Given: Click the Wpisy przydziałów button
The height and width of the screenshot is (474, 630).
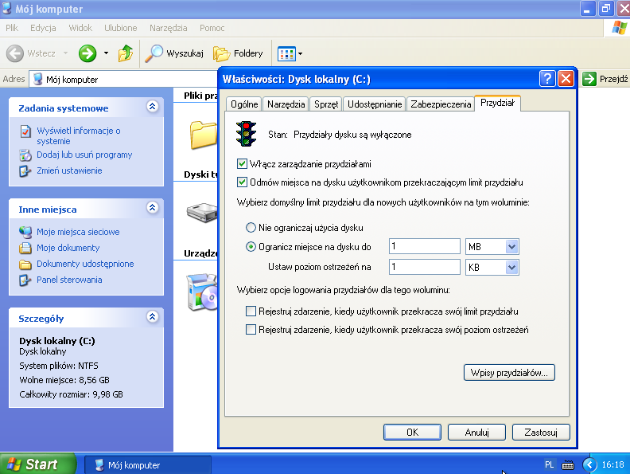Looking at the screenshot, I should (x=509, y=372).
